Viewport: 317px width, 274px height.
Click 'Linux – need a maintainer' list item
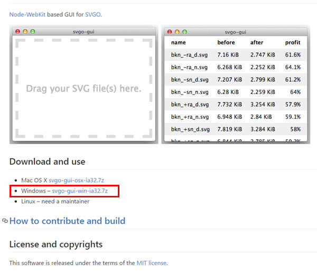pos(55,201)
